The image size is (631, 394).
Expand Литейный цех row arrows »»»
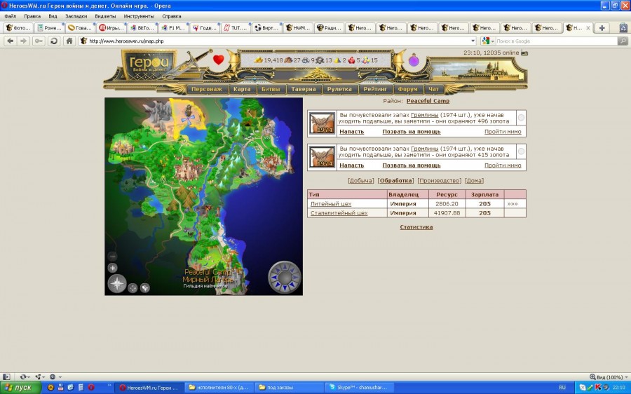(513, 204)
